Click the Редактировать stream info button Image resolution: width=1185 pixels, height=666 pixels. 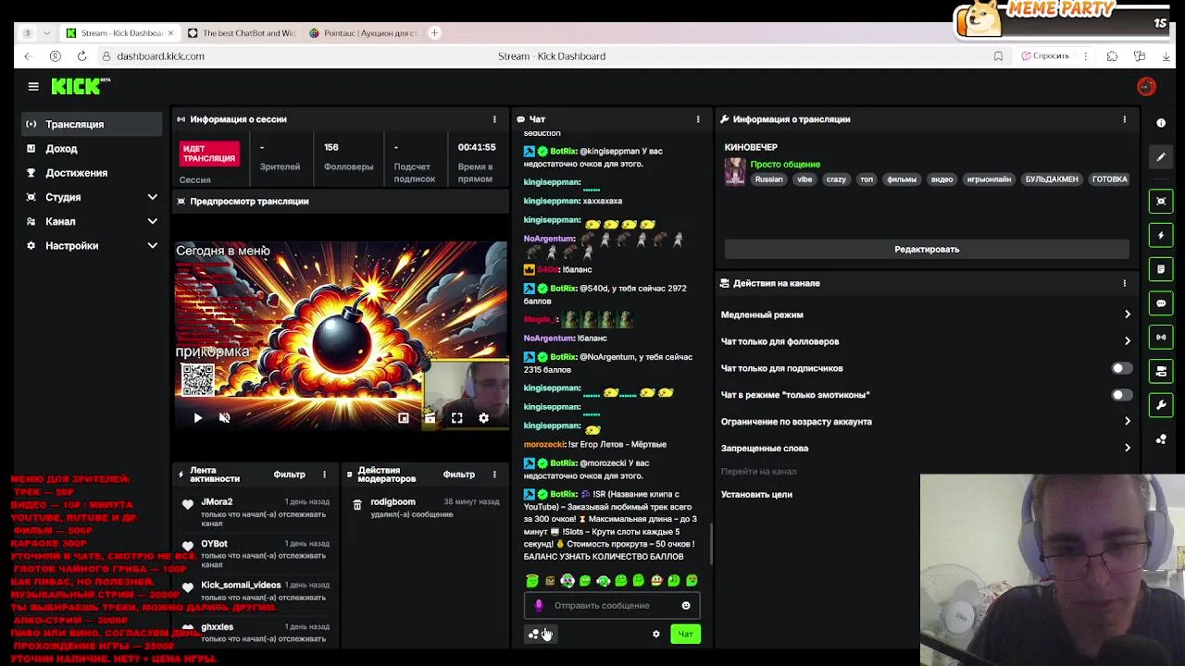pyautogui.click(x=927, y=249)
